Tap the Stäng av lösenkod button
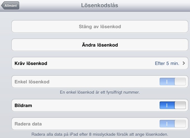Viewport: 190px width, 138px height. point(99,27)
